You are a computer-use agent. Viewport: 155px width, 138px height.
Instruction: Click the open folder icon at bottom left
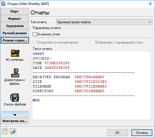click(x=5, y=131)
